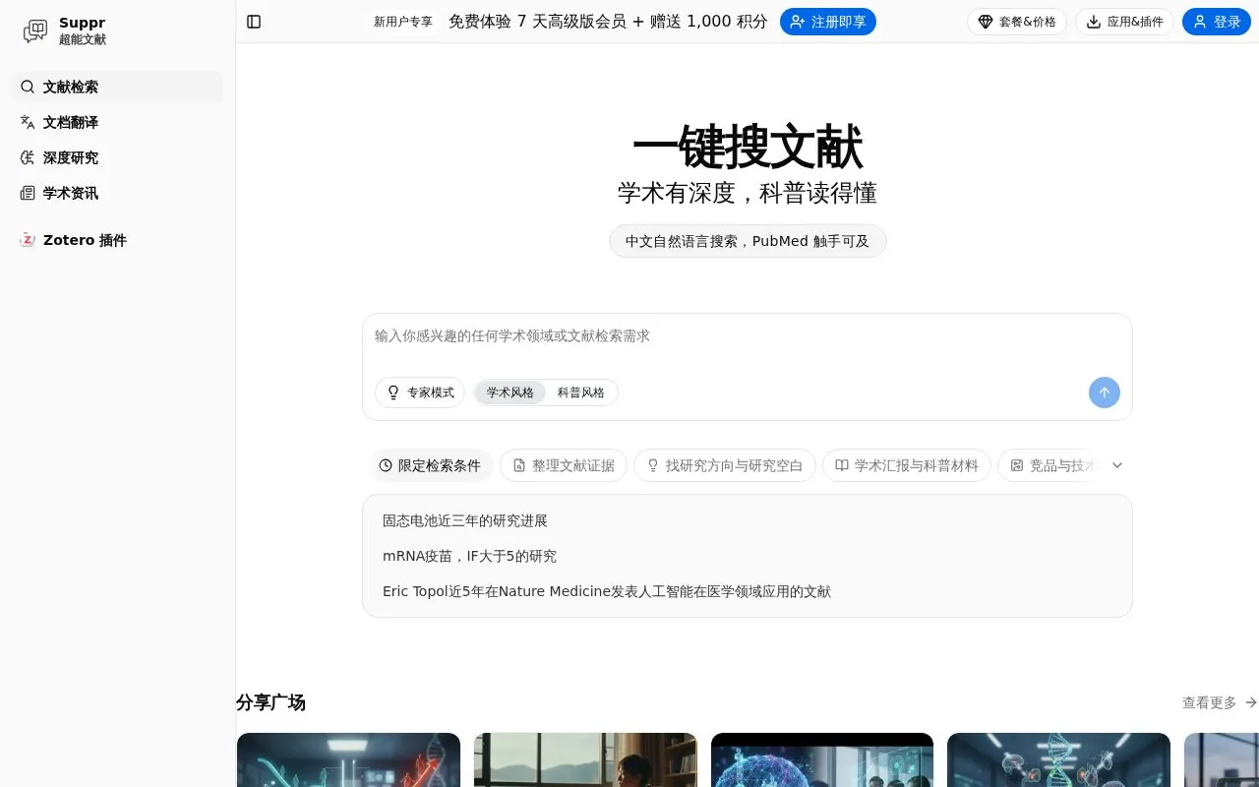Click the brain icon beside 深度研究
The width and height of the screenshot is (1259, 787).
28,157
